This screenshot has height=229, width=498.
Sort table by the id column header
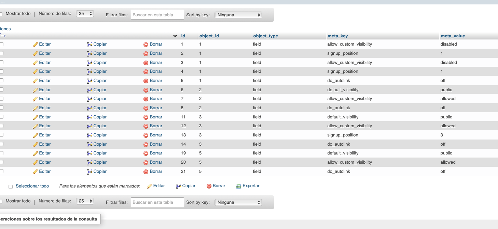183,36
